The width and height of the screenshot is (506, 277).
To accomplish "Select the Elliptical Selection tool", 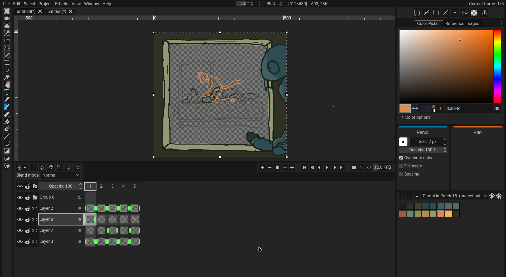I will [x=7, y=18].
